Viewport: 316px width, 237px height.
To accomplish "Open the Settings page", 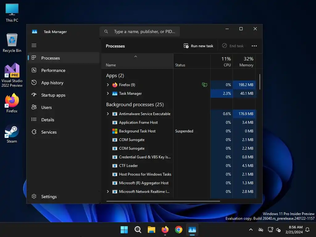I will pos(64,197).
